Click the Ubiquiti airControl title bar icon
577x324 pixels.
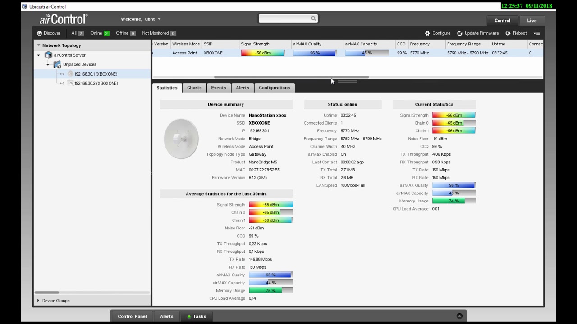pos(24,6)
